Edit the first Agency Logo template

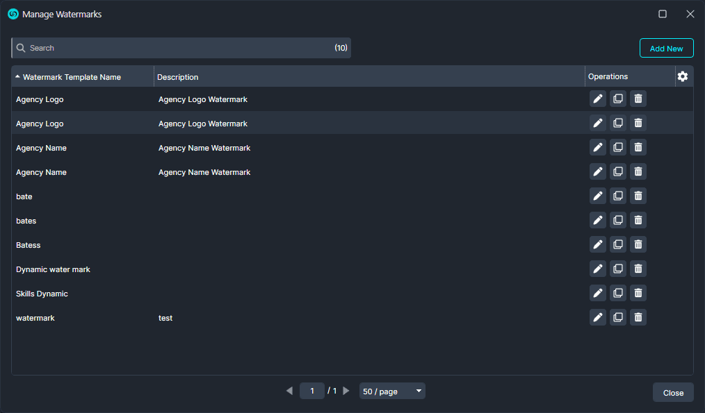click(x=597, y=99)
